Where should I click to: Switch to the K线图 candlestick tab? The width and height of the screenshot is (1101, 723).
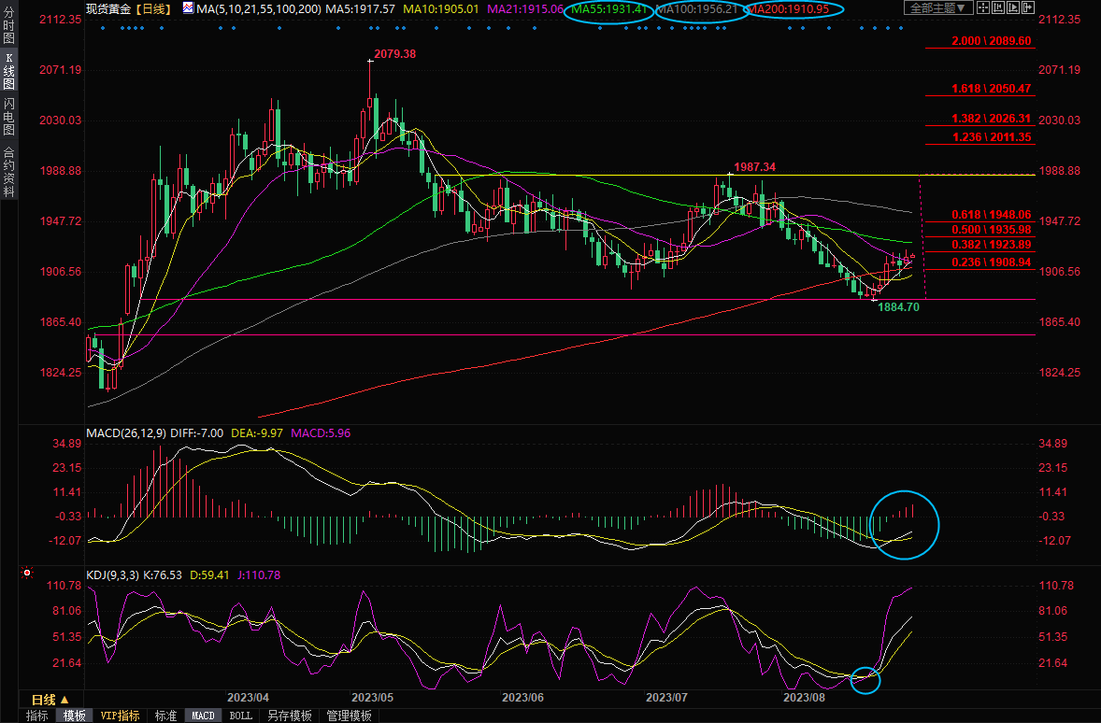pyautogui.click(x=9, y=72)
